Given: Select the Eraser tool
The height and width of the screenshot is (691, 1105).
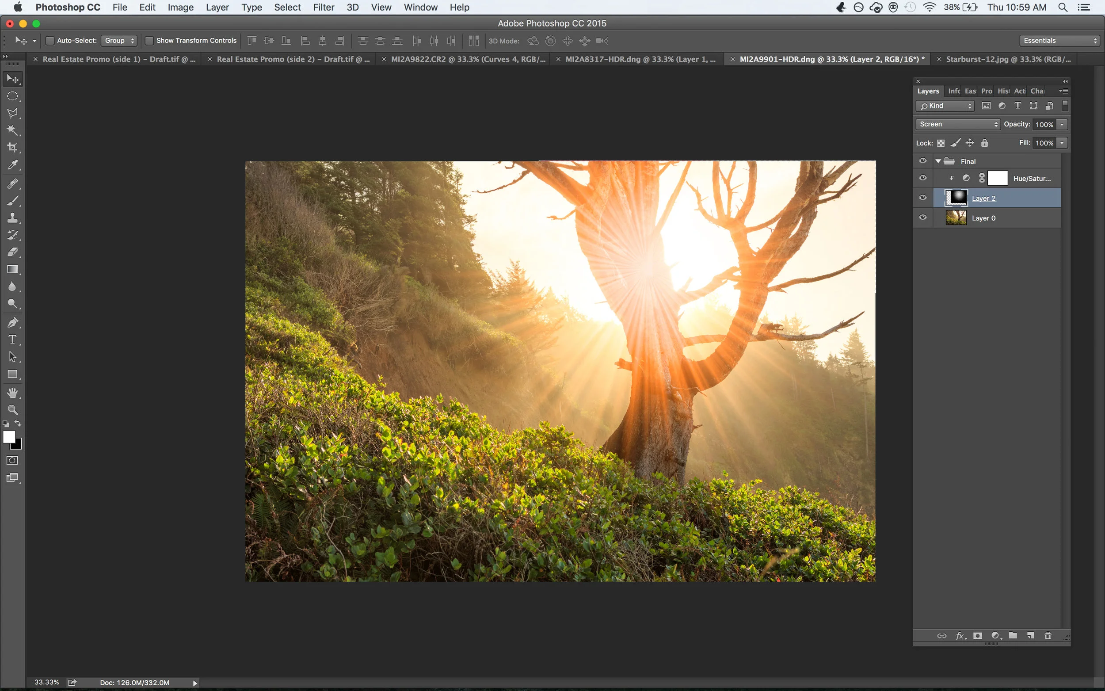Looking at the screenshot, I should click(12, 252).
